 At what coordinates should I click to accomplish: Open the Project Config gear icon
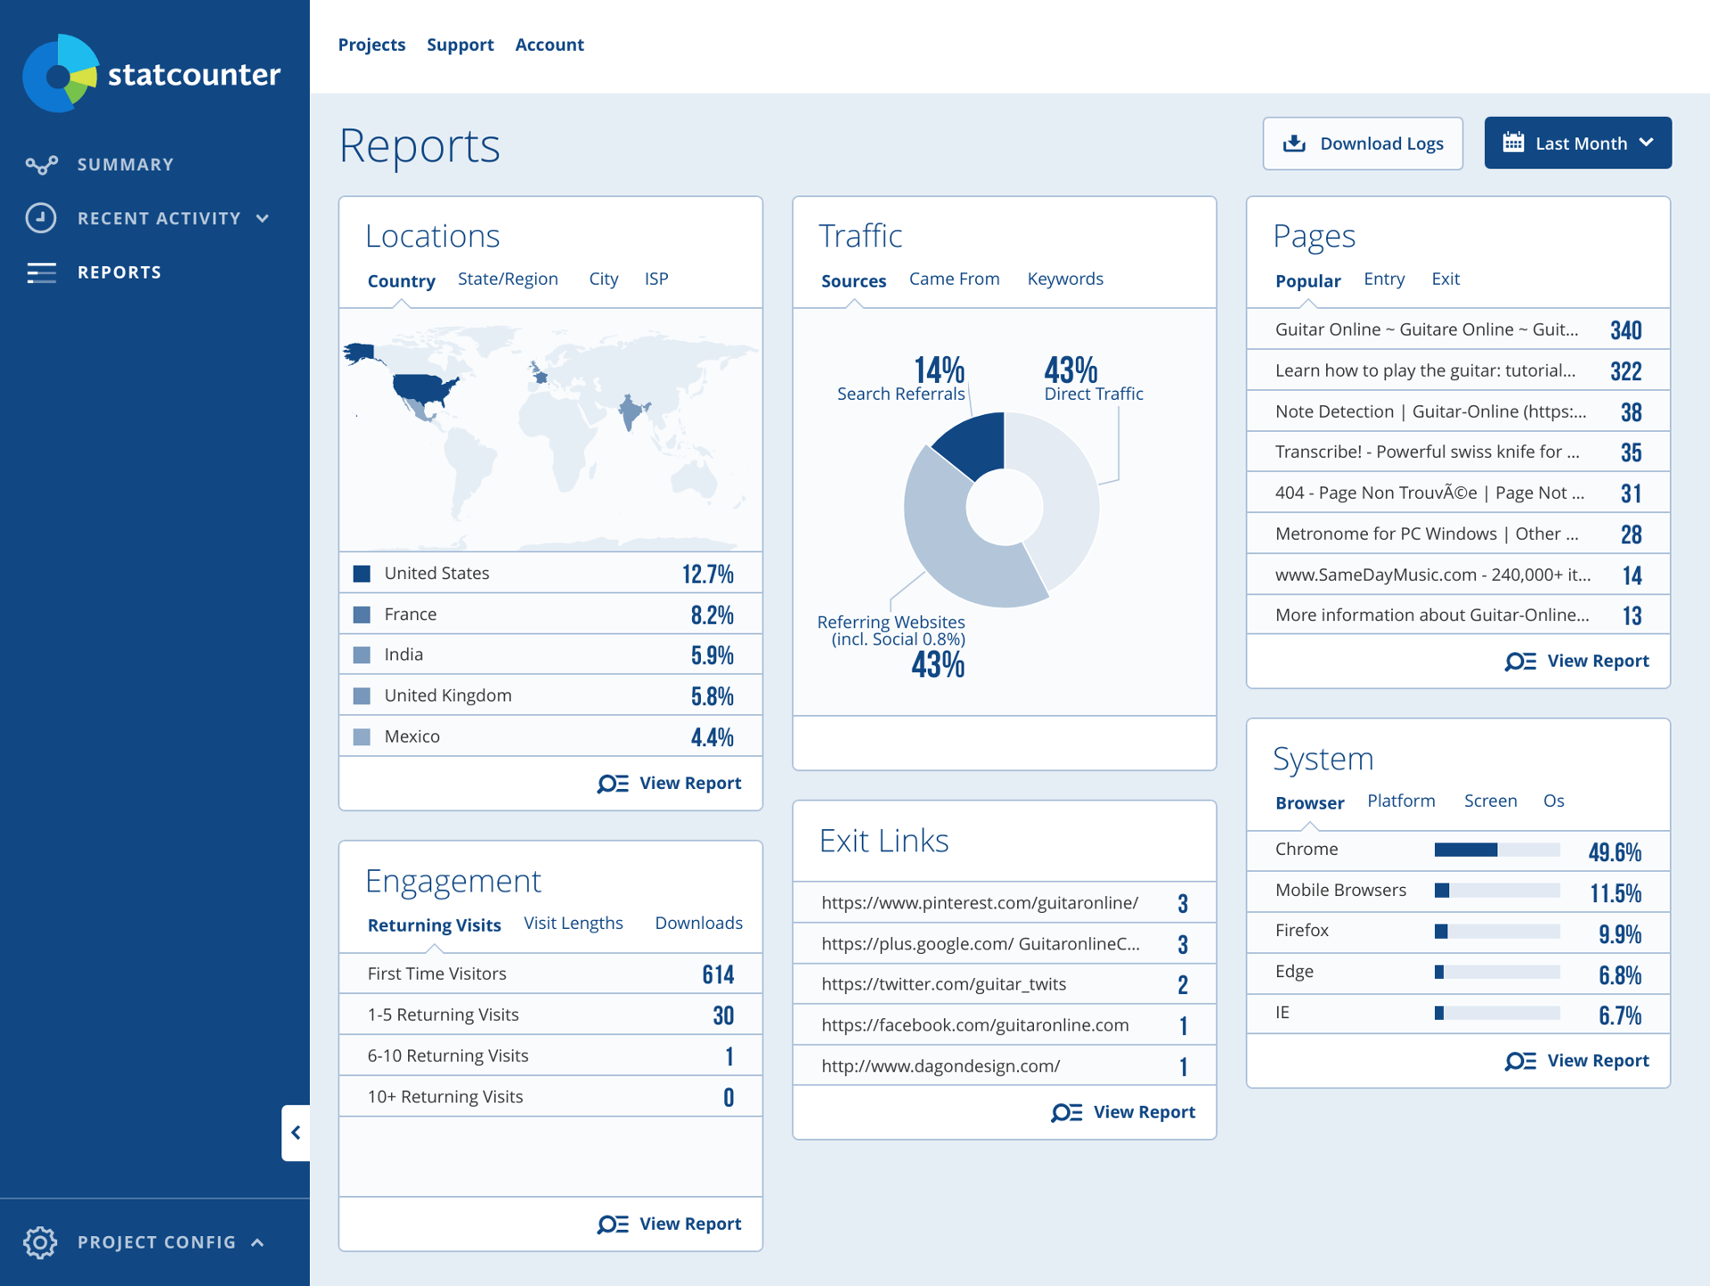click(x=40, y=1242)
